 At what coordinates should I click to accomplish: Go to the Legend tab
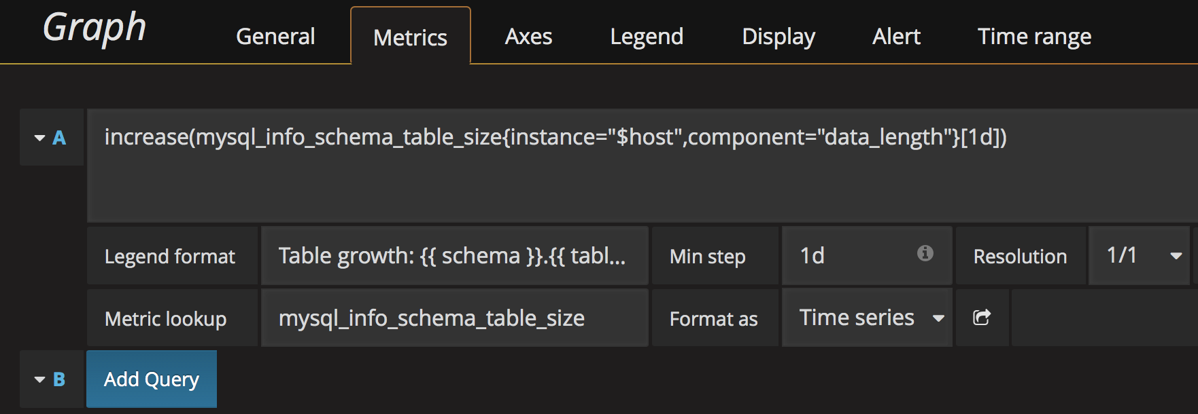pos(647,37)
